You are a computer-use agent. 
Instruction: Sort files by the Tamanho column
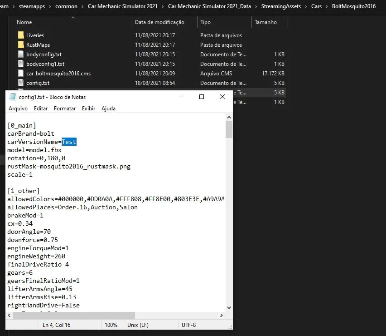pos(265,22)
